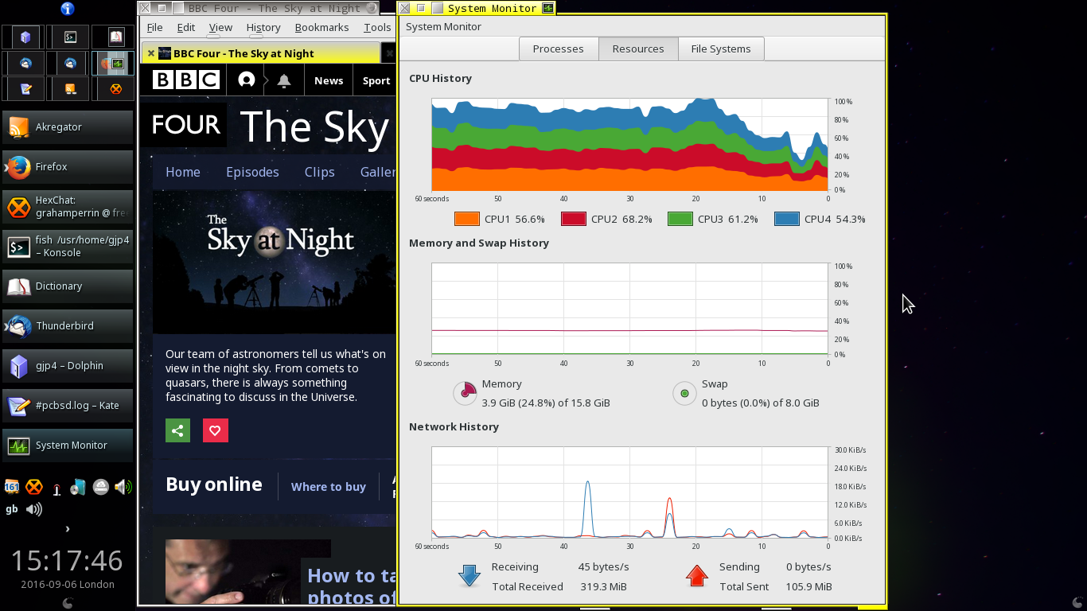Select the pager desktop showing Akregator feed icon
The width and height of the screenshot is (1087, 611).
[68, 88]
